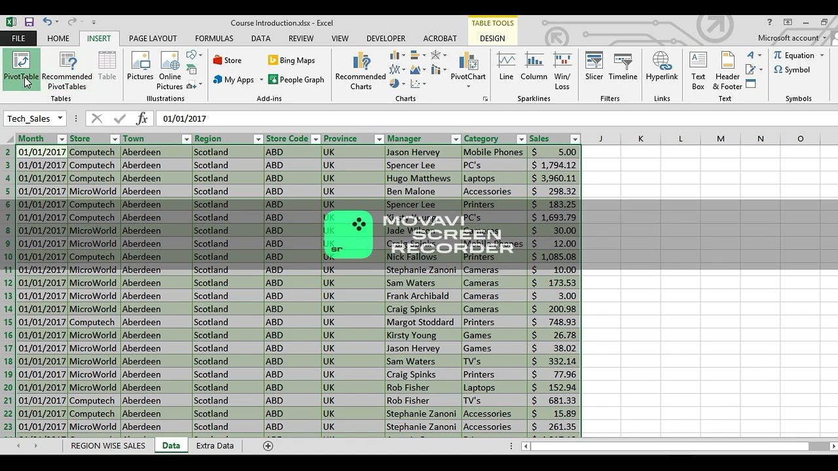Image resolution: width=838 pixels, height=471 pixels.
Task: Insert a Text Box
Action: [699, 70]
